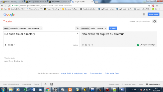
Task: Open Word from the taskbar
Action: pos(33,89)
